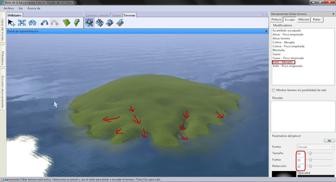Select the Suave modifier
This screenshot has height=182, width=336.
coord(277,54)
